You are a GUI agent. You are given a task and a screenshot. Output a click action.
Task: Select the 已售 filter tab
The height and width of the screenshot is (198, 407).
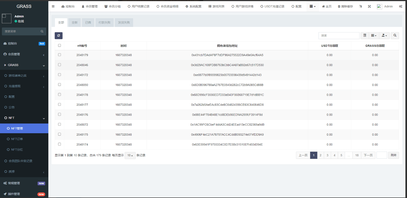88,22
